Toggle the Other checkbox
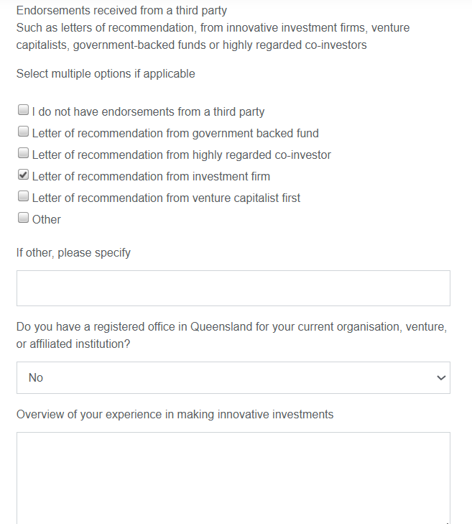The image size is (472, 524). 24,219
